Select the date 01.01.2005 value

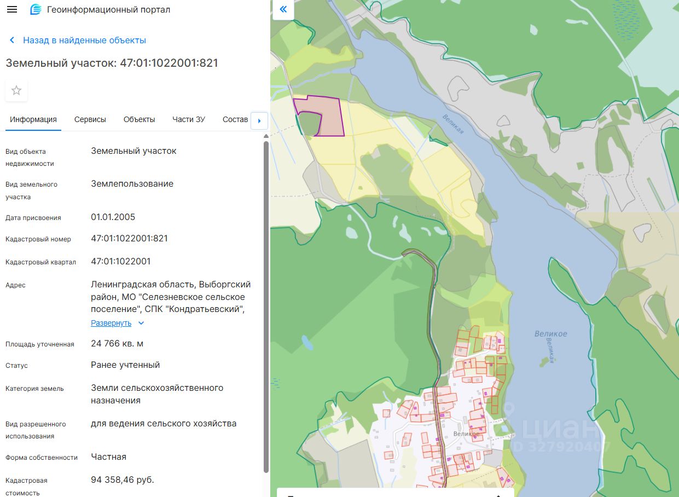[x=113, y=217]
